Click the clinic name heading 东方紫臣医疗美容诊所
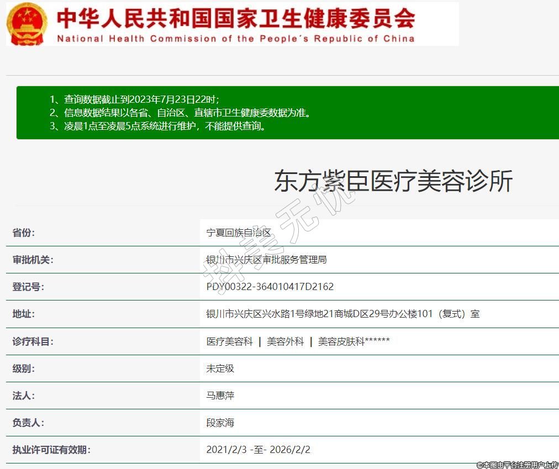The image size is (559, 469). coord(393,181)
